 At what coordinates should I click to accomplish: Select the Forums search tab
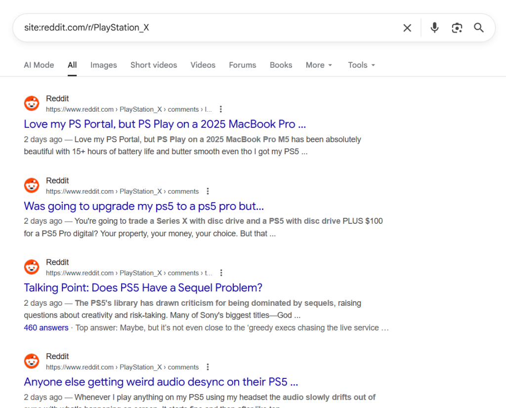pyautogui.click(x=242, y=65)
